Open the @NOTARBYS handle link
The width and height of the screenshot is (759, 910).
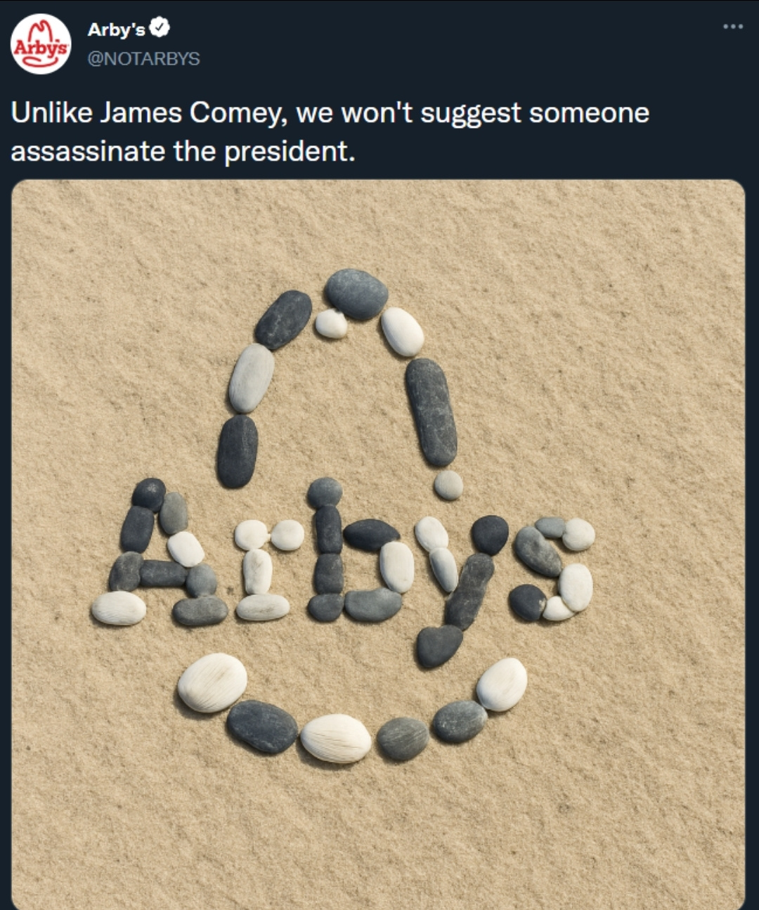click(x=143, y=58)
